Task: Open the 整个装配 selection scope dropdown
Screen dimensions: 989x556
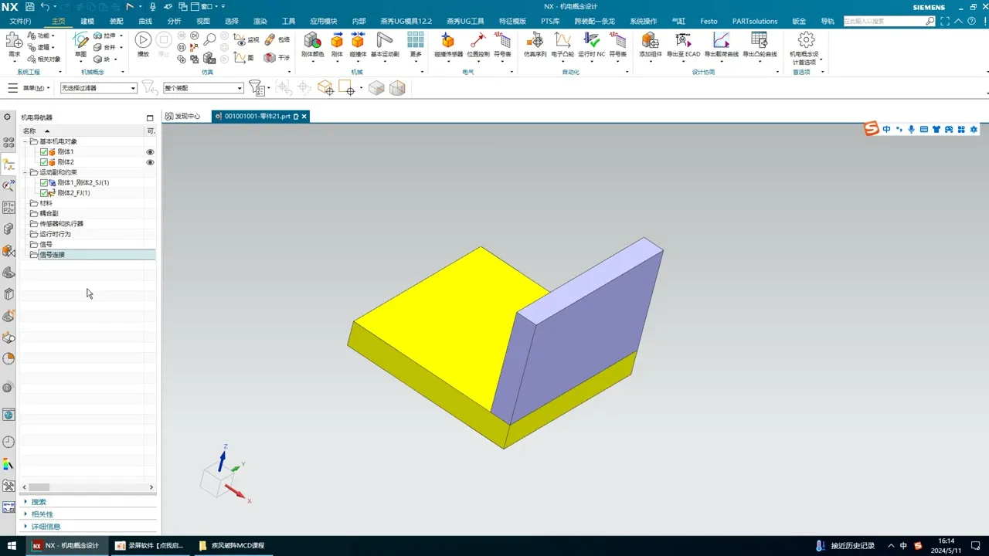Action: pos(203,88)
